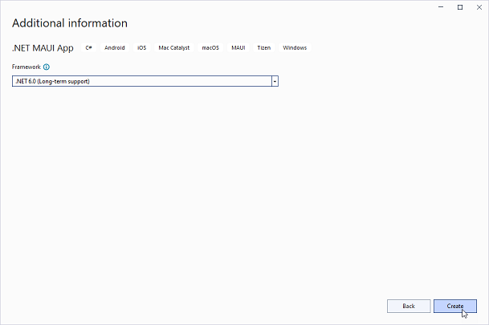
Task: Minimize the Additional information window
Action: pyautogui.click(x=442, y=7)
